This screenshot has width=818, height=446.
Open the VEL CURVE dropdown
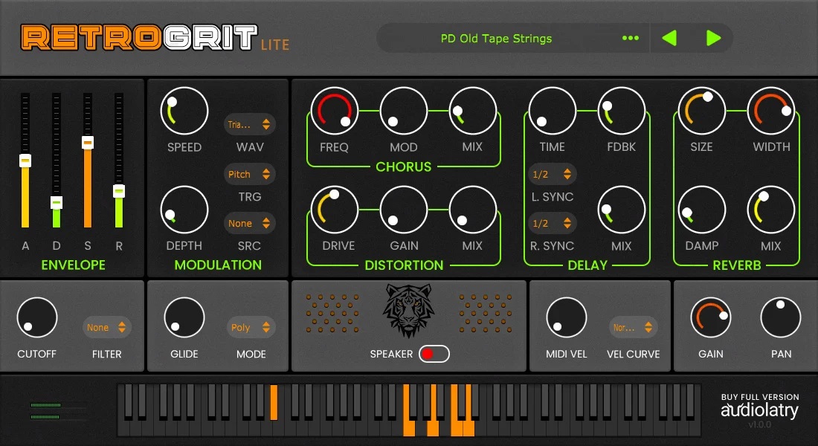(633, 327)
